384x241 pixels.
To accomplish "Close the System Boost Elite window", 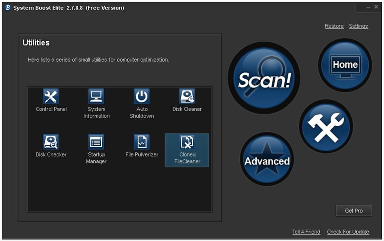I will [376, 7].
